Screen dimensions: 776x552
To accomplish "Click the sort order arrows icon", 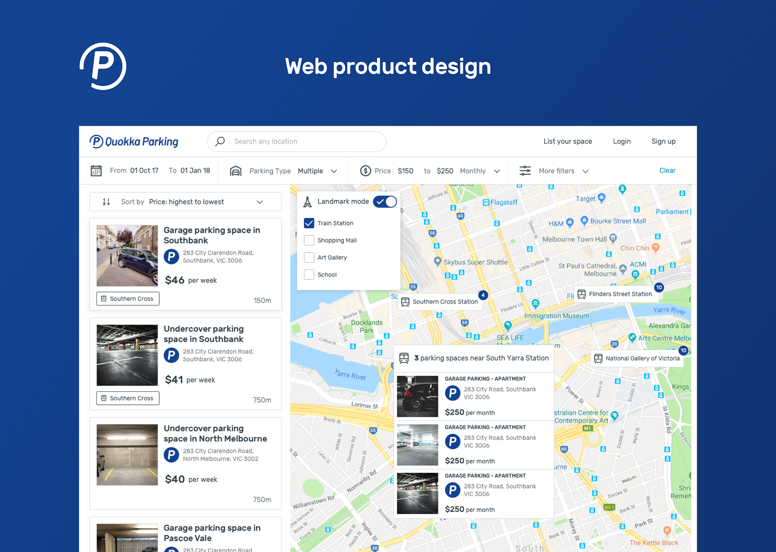I will (x=106, y=202).
